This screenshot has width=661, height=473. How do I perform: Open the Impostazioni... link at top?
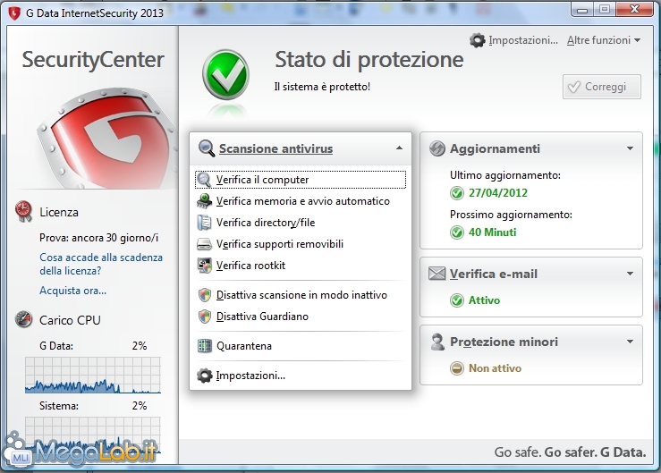click(x=523, y=40)
